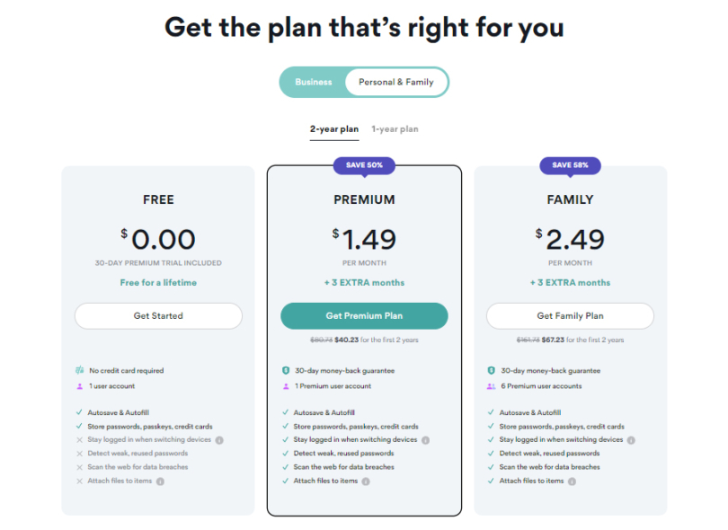Click the Get Started button
This screenshot has height=530, width=728.
158,316
